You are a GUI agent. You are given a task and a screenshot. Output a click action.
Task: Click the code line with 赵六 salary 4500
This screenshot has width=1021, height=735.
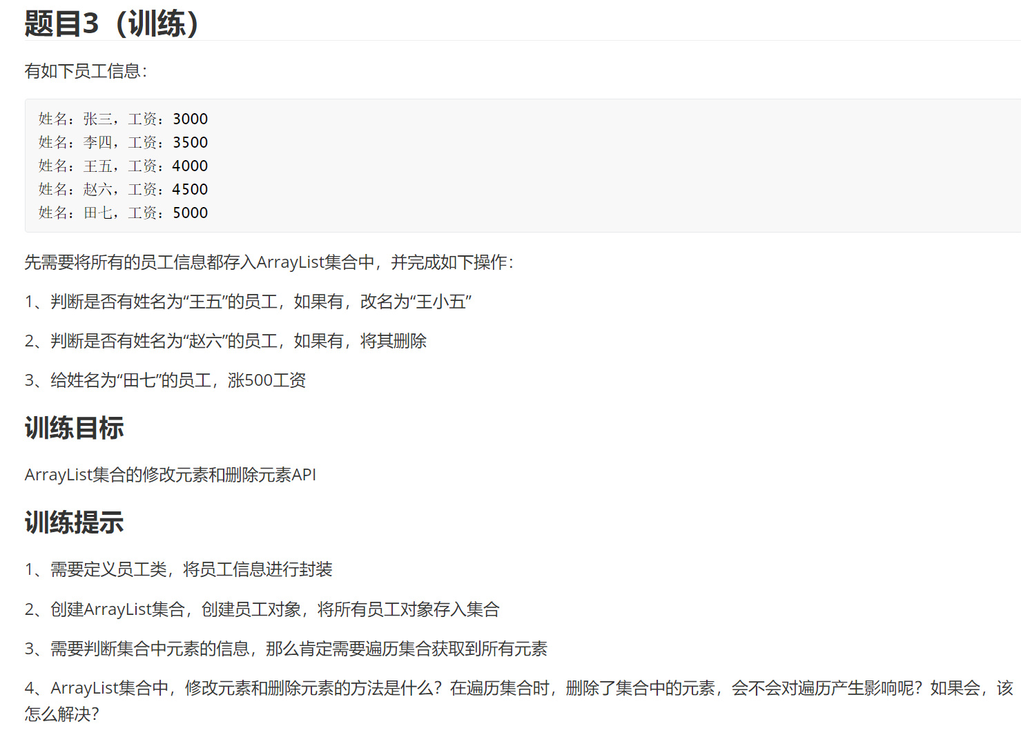click(x=123, y=189)
